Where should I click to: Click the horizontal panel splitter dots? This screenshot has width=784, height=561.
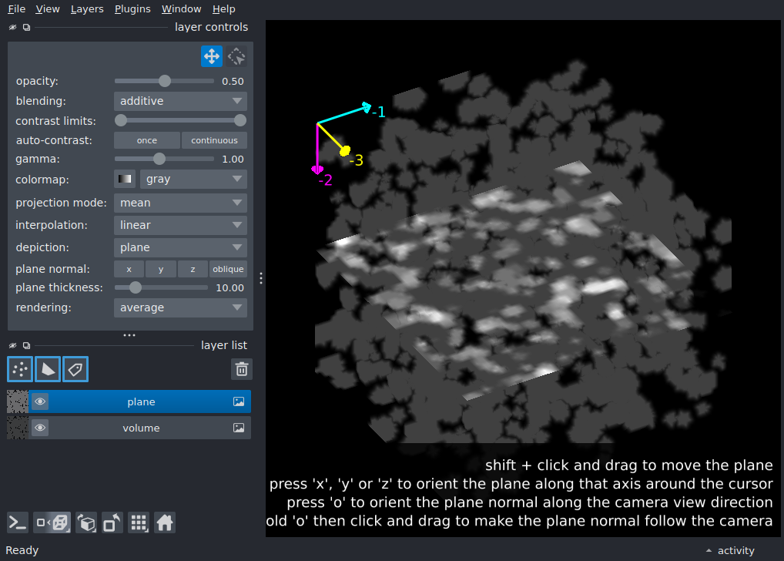click(129, 334)
